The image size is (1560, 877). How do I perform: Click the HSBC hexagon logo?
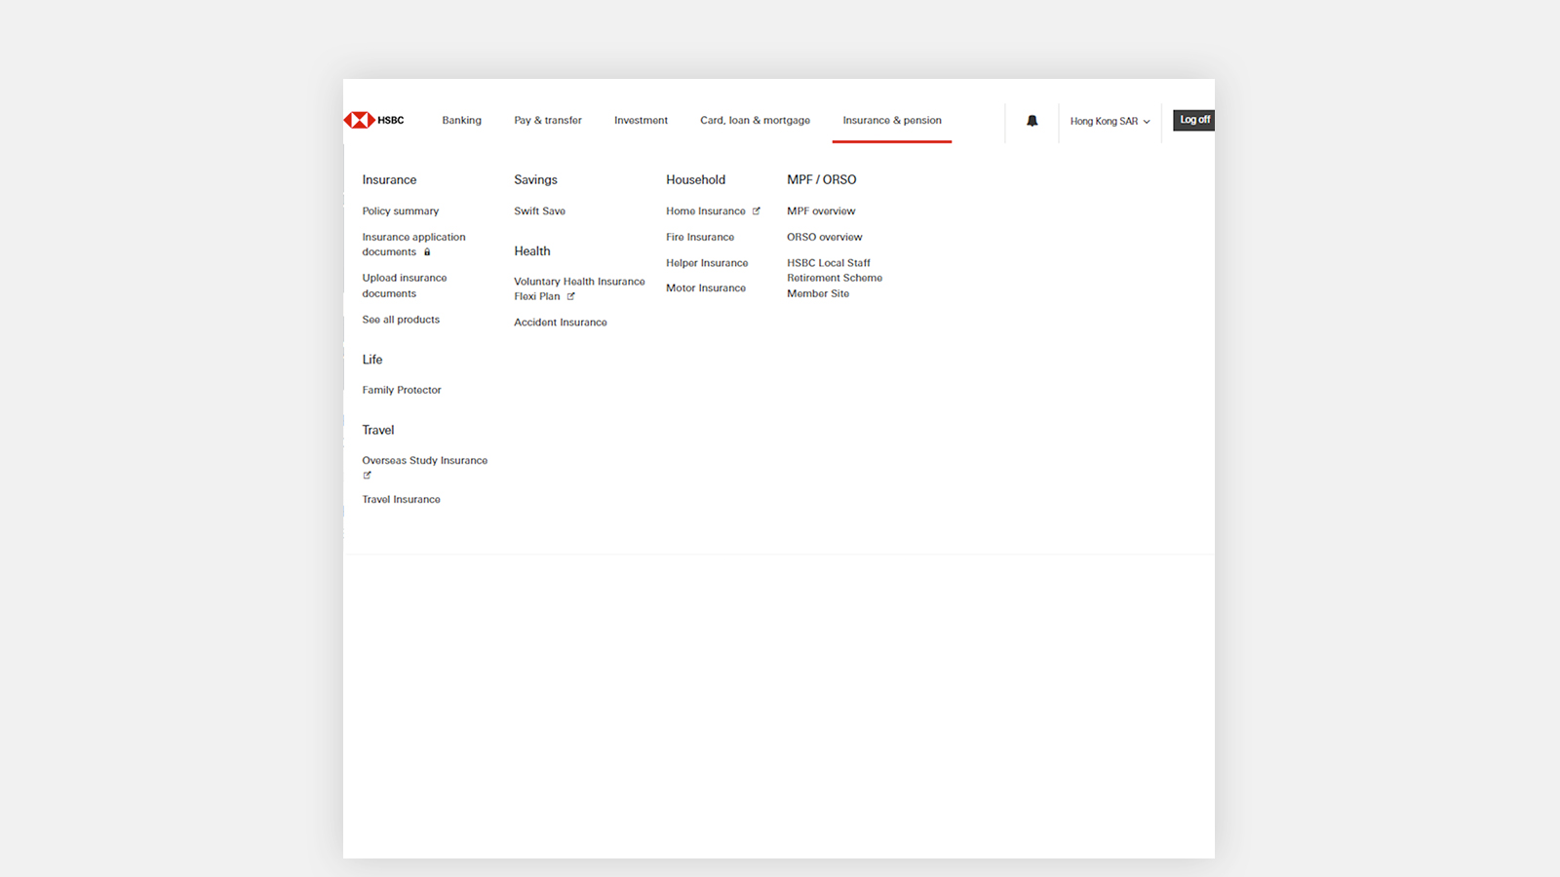tap(360, 120)
